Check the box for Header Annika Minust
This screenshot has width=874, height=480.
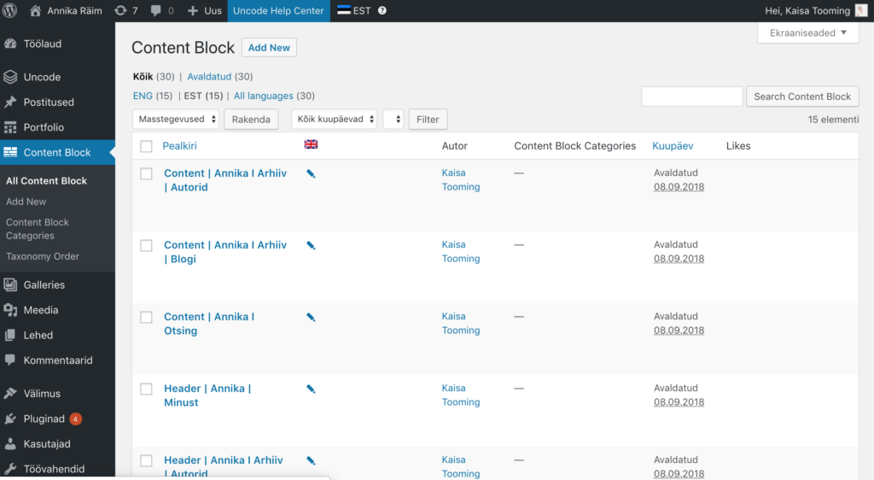(x=146, y=389)
